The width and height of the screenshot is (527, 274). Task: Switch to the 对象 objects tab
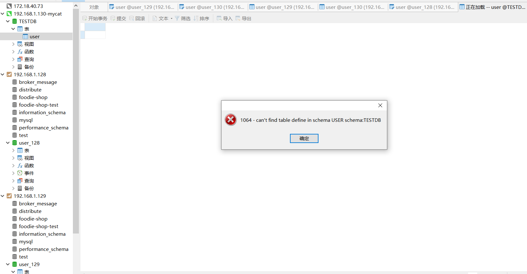(x=94, y=7)
